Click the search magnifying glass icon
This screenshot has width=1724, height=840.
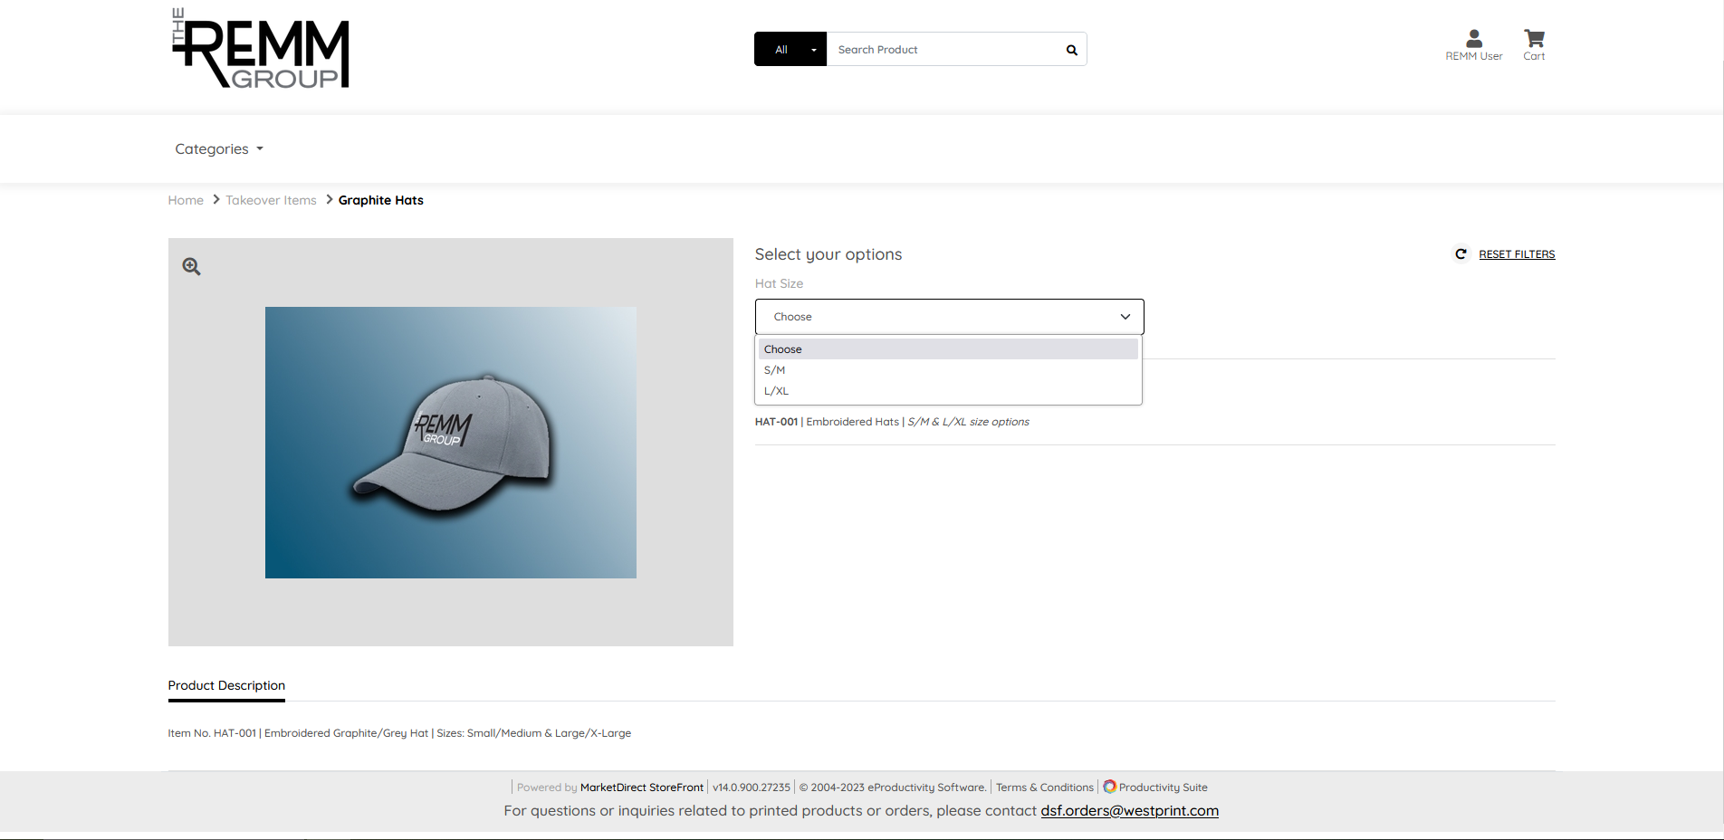click(x=1071, y=50)
